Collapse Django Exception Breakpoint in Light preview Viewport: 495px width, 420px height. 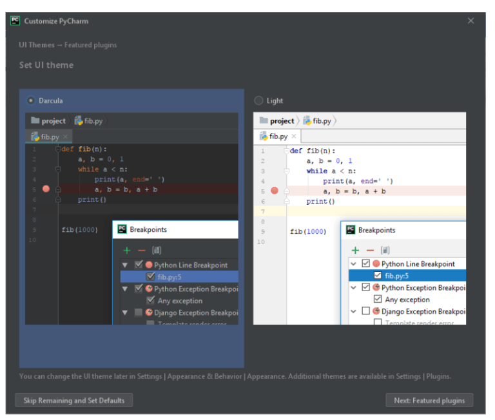[x=354, y=311]
